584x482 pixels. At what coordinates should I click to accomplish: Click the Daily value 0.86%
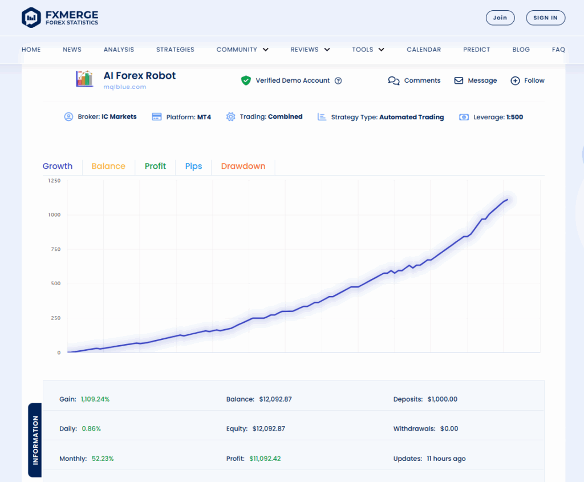pos(91,429)
